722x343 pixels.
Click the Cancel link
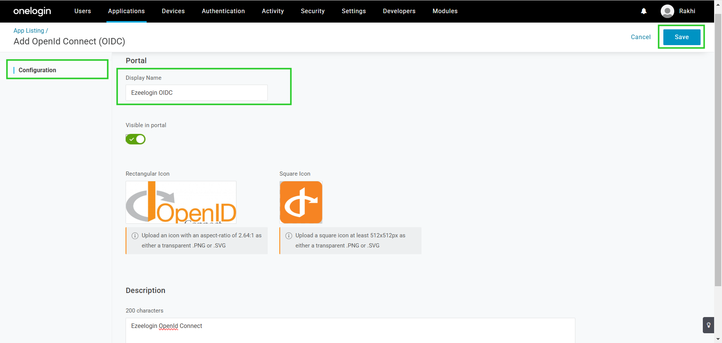pyautogui.click(x=641, y=37)
